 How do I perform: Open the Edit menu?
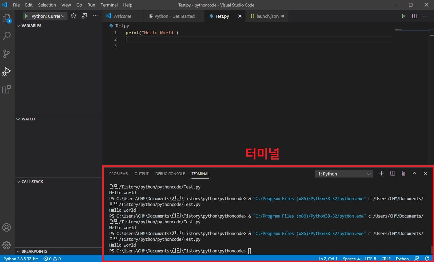click(x=29, y=5)
